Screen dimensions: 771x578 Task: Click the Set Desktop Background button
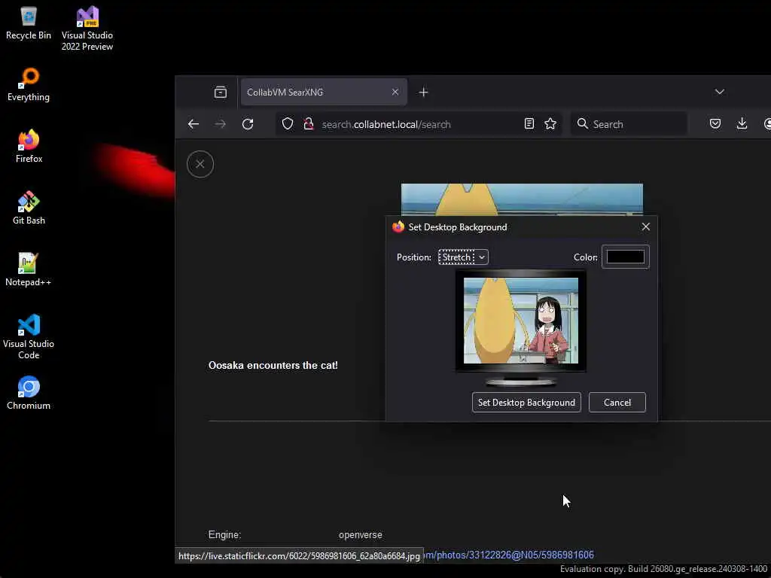[526, 403]
